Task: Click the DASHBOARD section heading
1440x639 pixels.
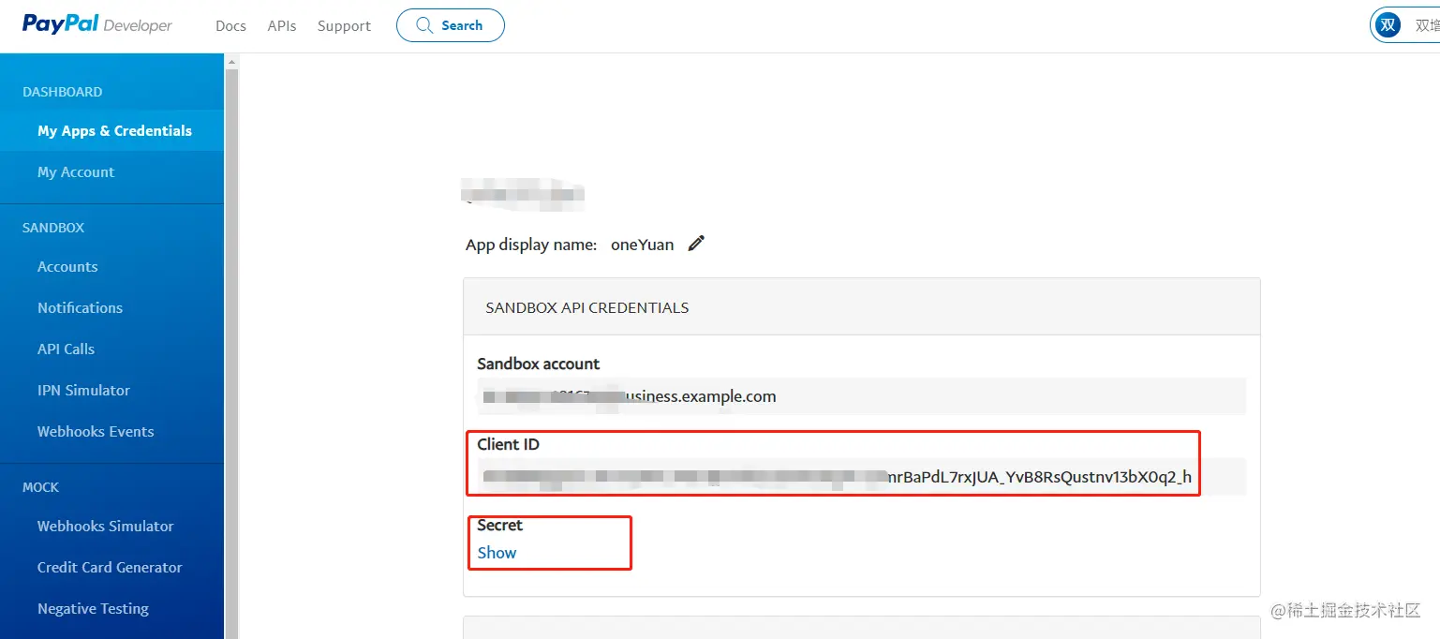Action: tap(63, 92)
